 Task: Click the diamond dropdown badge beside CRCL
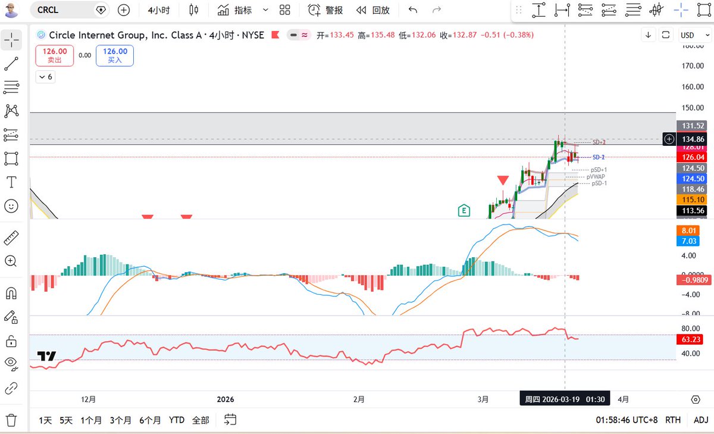(101, 10)
